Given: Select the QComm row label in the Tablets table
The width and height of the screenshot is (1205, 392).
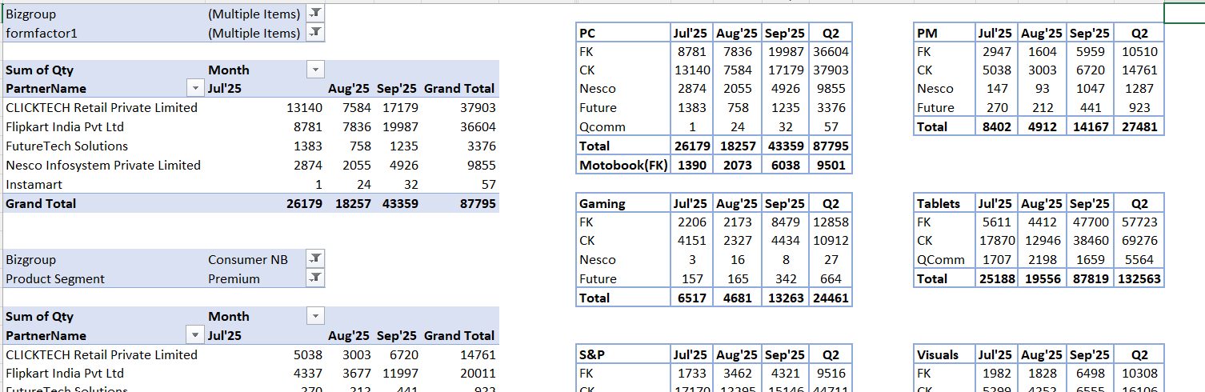Looking at the screenshot, I should [x=943, y=259].
